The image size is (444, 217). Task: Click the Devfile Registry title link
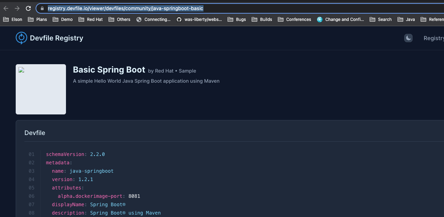click(x=57, y=38)
